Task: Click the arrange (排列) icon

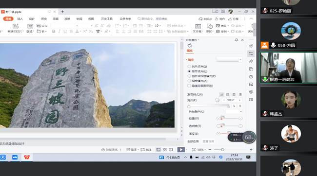Action: pos(218,32)
